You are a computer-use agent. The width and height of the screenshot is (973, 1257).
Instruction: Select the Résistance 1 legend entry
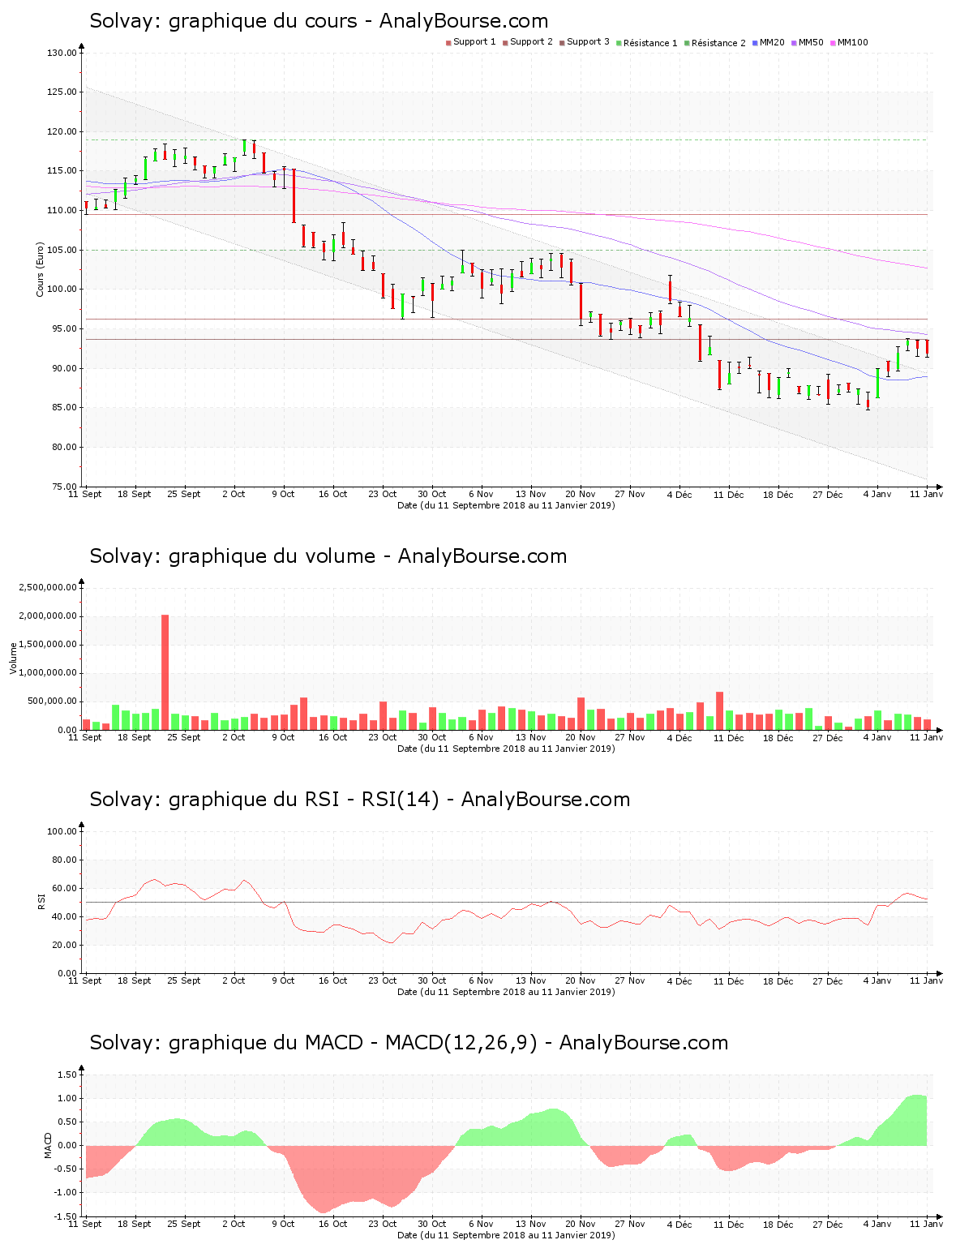(647, 43)
